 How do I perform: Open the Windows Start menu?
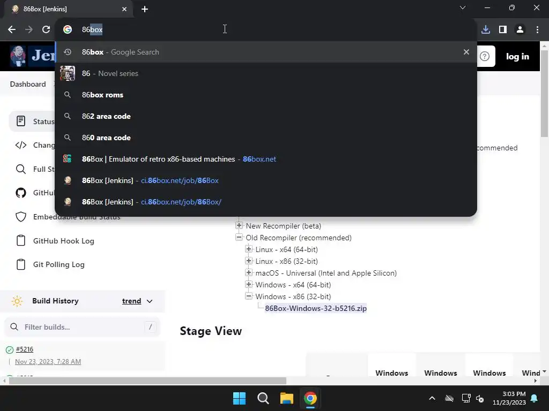(x=240, y=398)
